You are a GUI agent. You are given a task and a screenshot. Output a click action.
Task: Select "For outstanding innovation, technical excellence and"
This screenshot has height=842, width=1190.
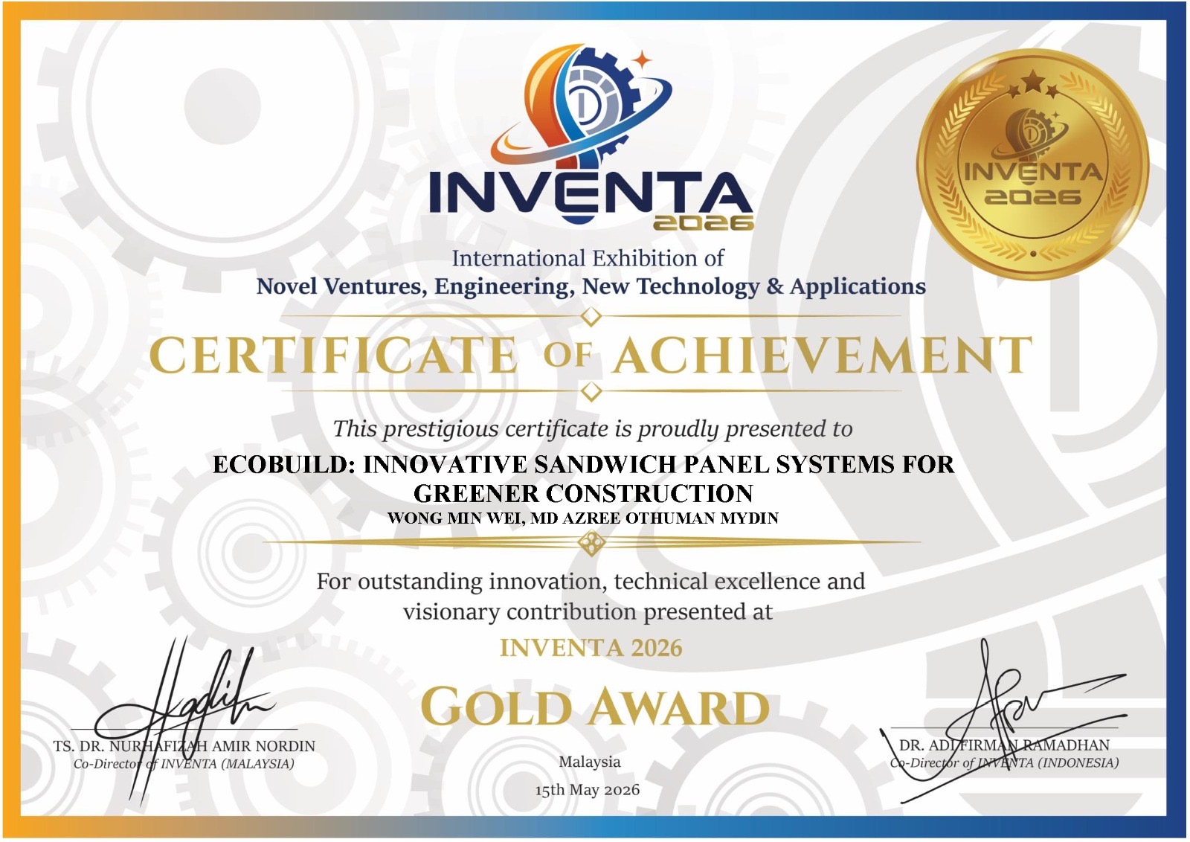591,581
